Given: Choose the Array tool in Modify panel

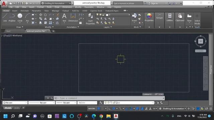Looking at the screenshot, I should click(50, 23).
